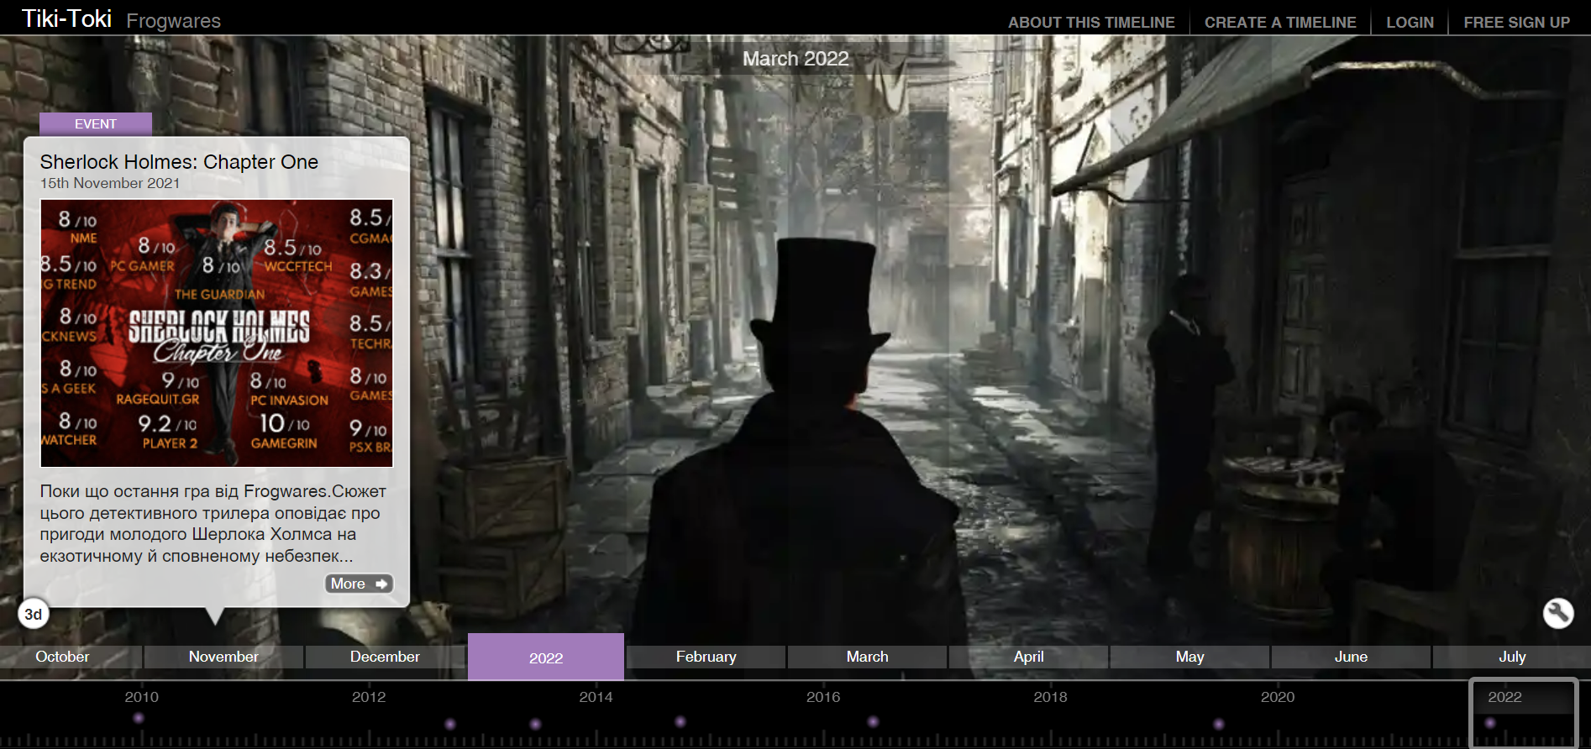
Task: Click the event dot after 2012
Action: (450, 724)
